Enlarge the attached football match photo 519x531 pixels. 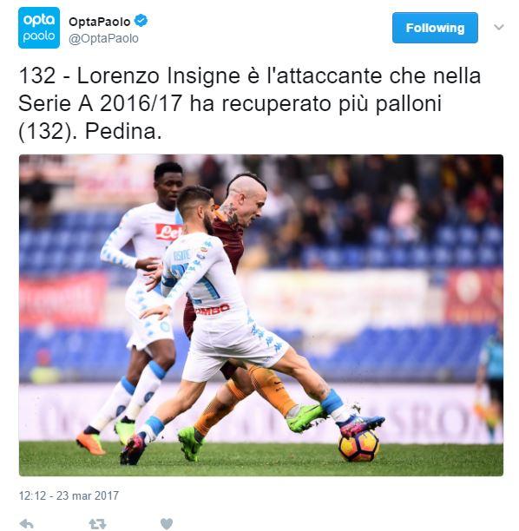261,315
